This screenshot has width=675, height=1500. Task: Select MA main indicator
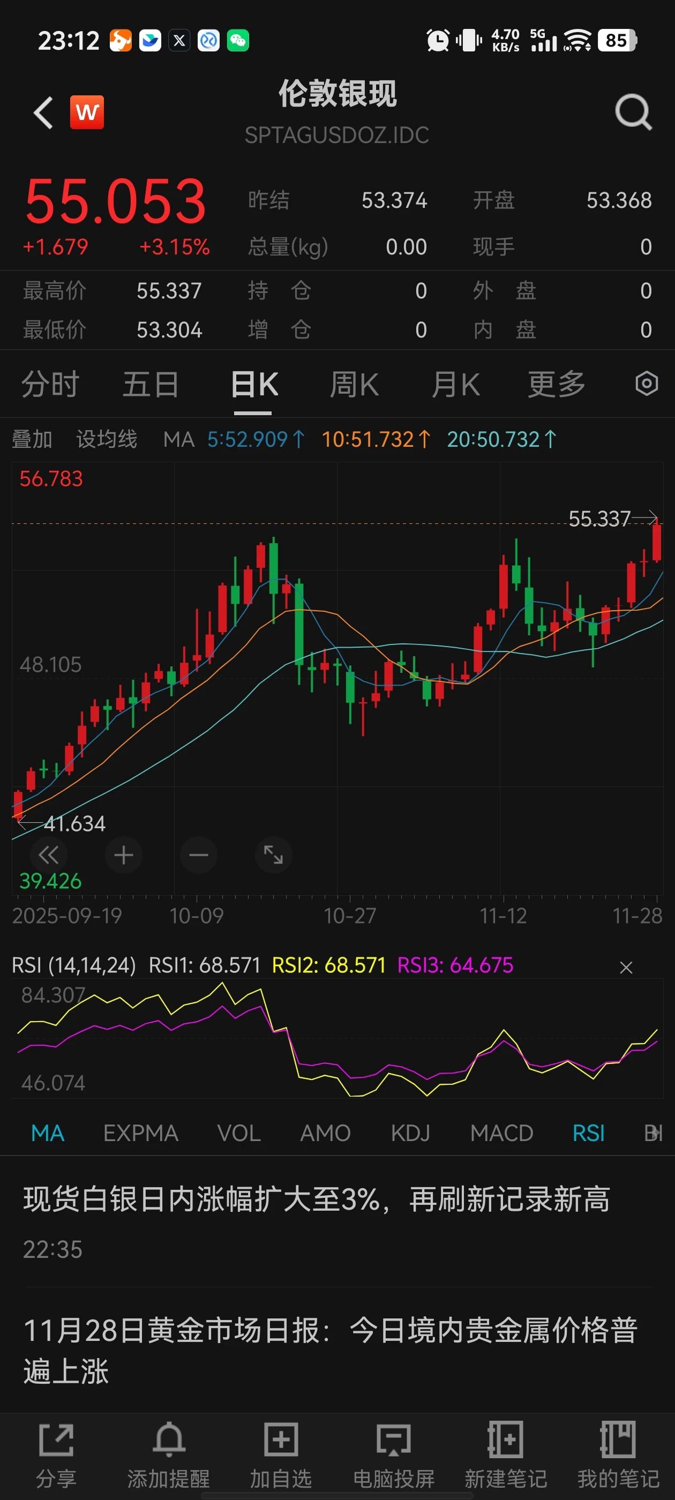(48, 1133)
